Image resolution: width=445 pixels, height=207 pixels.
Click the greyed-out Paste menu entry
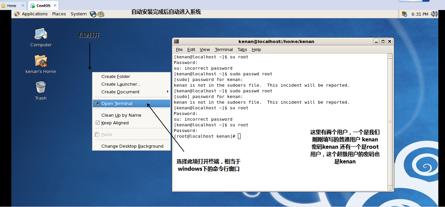[131, 134]
